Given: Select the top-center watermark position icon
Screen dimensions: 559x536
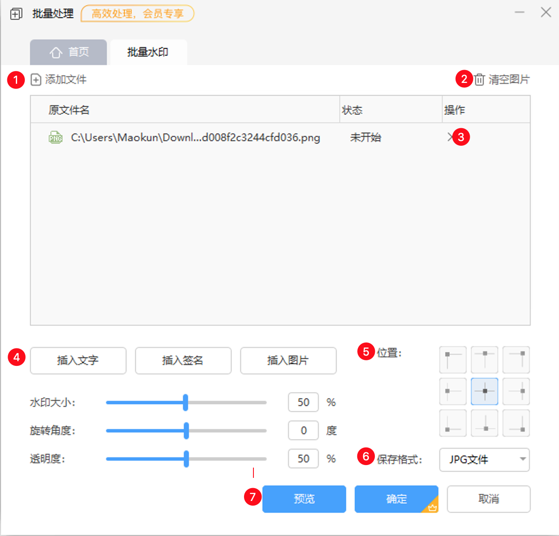Looking at the screenshot, I should pos(484,359).
